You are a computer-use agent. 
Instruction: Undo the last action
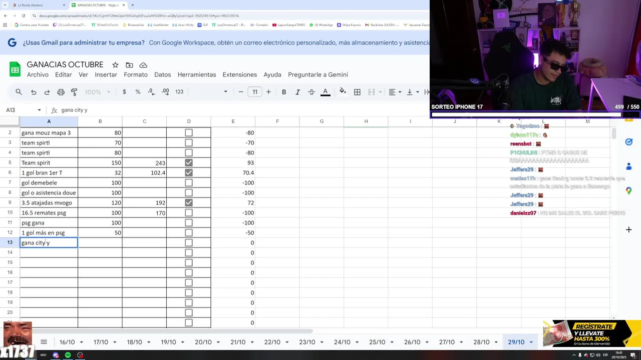(34, 92)
